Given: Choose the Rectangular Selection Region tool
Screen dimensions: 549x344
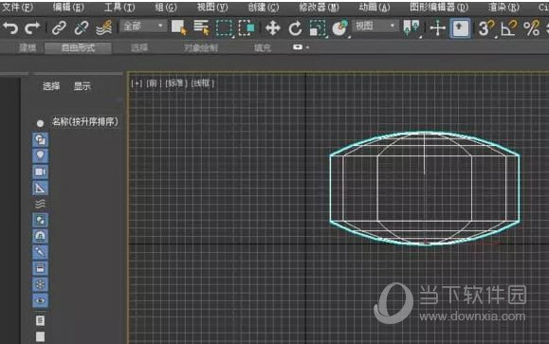Looking at the screenshot, I should (224, 27).
